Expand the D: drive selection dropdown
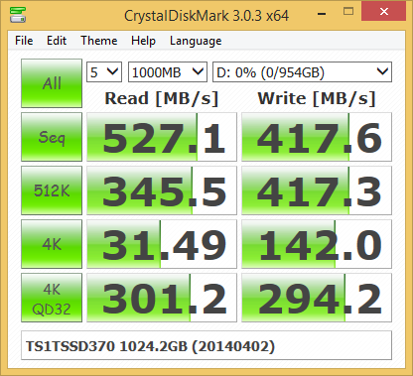Screen dimensions: 413x376 point(302,72)
